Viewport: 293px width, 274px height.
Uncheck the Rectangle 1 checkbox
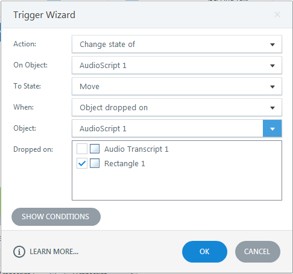coord(82,163)
